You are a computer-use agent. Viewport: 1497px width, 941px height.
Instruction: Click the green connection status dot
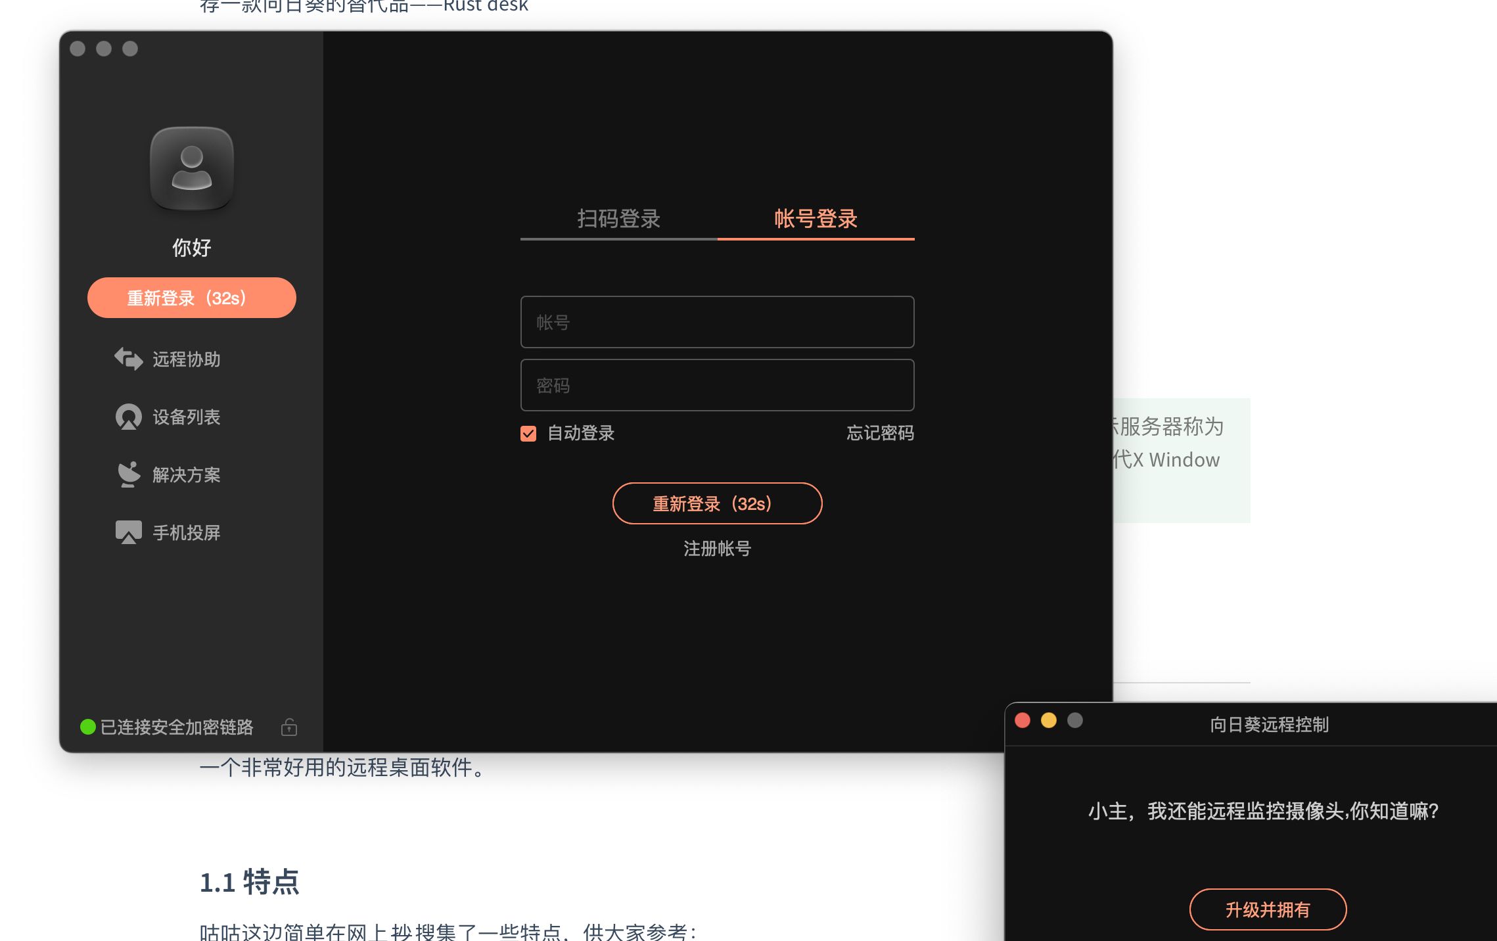[87, 727]
